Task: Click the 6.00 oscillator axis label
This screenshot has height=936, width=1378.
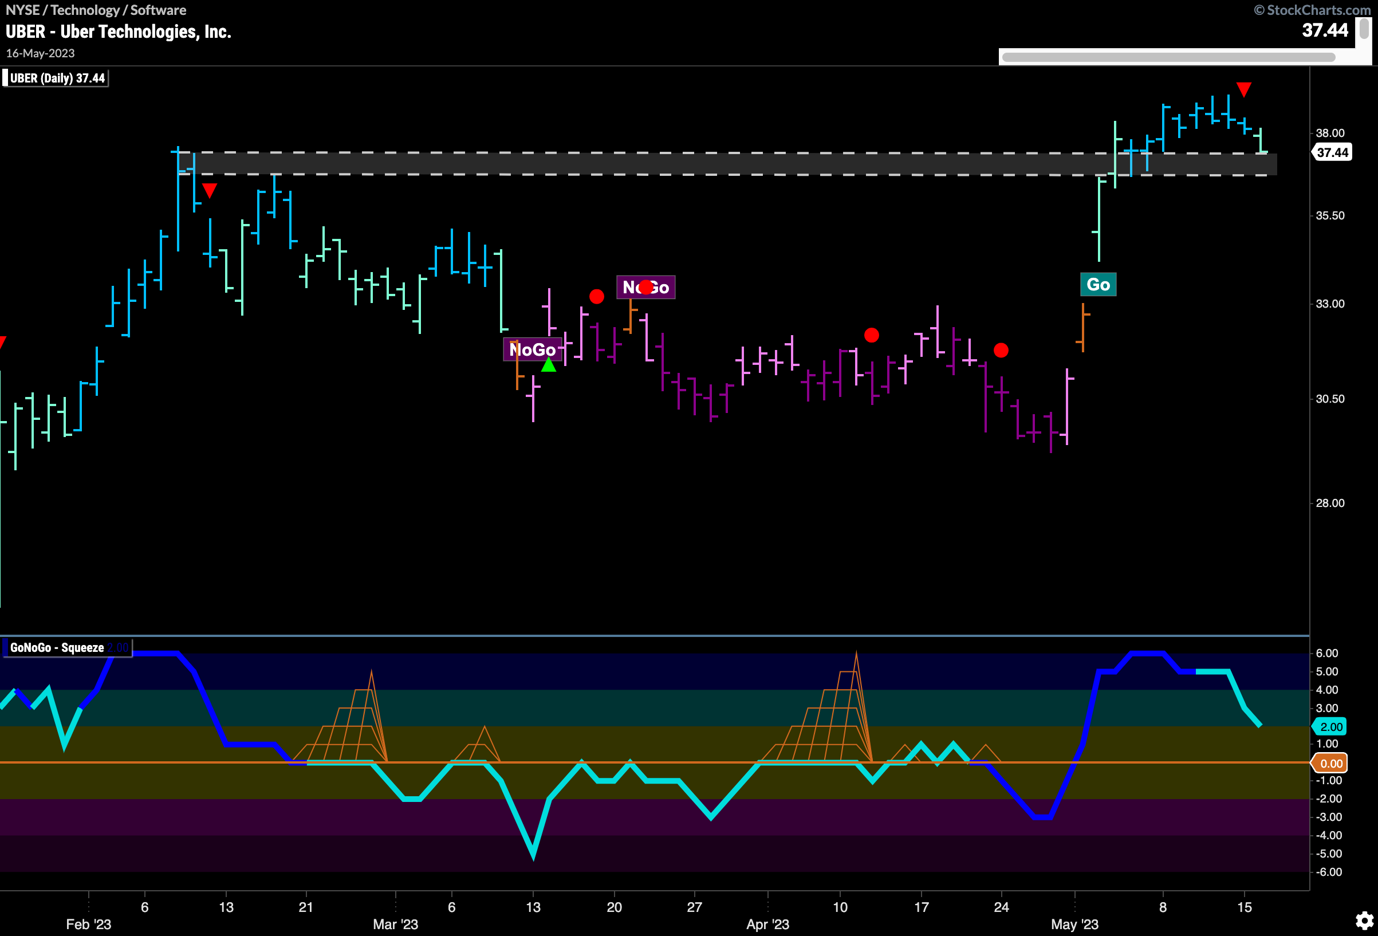Action: (1327, 652)
